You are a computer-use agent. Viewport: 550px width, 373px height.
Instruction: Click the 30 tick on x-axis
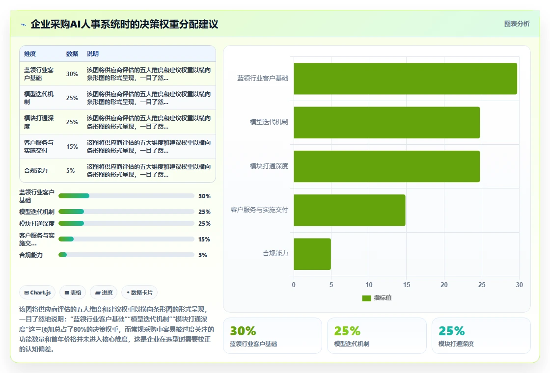coord(519,285)
